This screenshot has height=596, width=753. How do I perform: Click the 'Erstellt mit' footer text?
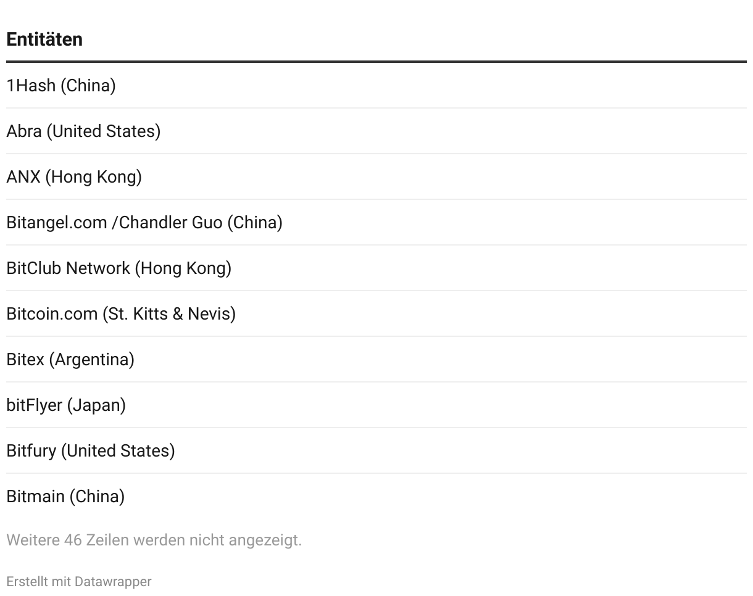coord(39,581)
